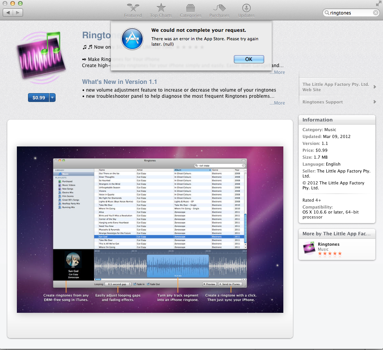Viewport: 383px width, 350px height.
Task: Open the Purchases section
Action: pos(219,11)
